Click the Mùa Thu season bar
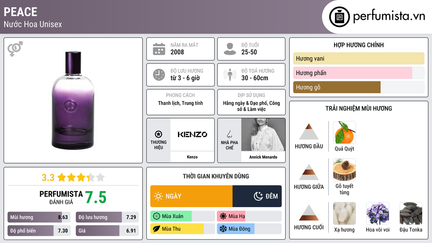This screenshot has height=243, width=432. coord(183,229)
